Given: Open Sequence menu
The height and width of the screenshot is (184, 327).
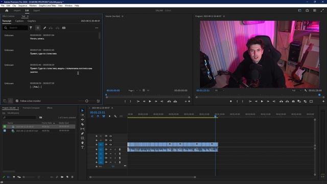Looking at the screenshot, I should click(22, 6).
